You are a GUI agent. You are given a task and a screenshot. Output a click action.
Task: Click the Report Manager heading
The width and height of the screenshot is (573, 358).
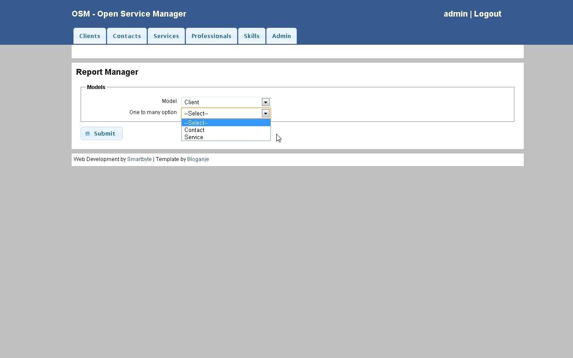(x=107, y=72)
